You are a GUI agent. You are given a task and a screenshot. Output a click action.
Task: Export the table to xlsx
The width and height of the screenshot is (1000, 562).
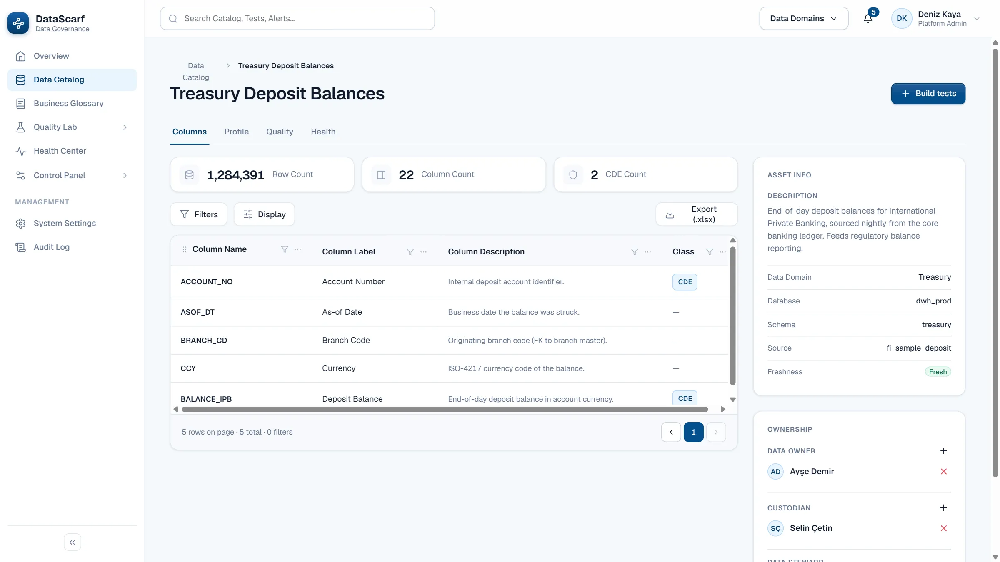click(697, 214)
